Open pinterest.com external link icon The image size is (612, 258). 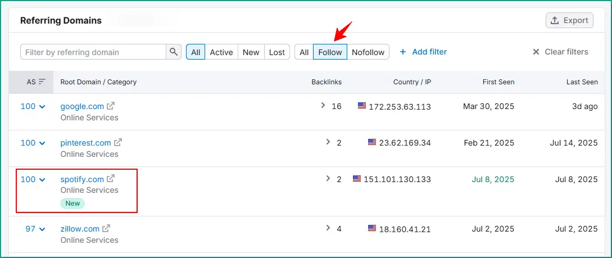pos(118,142)
